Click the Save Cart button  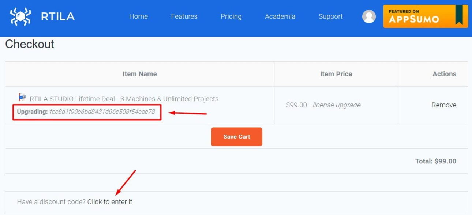(x=237, y=137)
